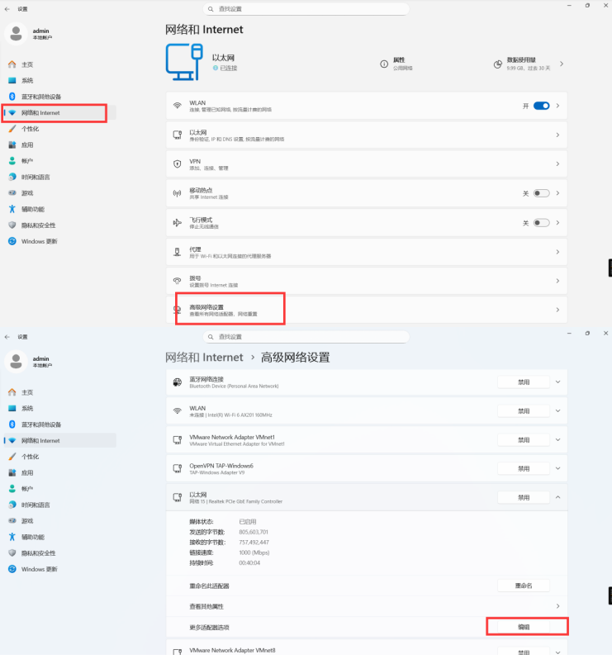612x659 pixels.
Task: Click the search box in the upper Settings window
Action: [306, 9]
